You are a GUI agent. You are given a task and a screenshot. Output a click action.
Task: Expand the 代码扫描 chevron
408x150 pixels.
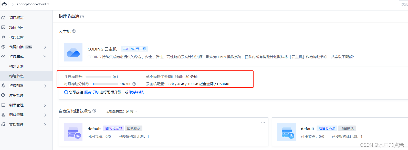coord(45,47)
